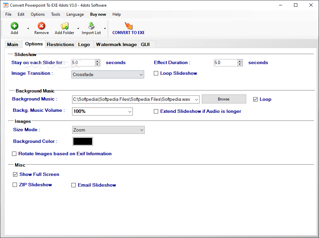319x238 pixels.
Task: Decrease the Effect Duration value
Action: pyautogui.click(x=240, y=64)
